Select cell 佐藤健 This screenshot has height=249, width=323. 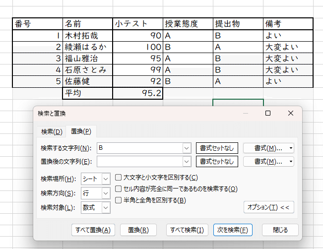coord(88,81)
